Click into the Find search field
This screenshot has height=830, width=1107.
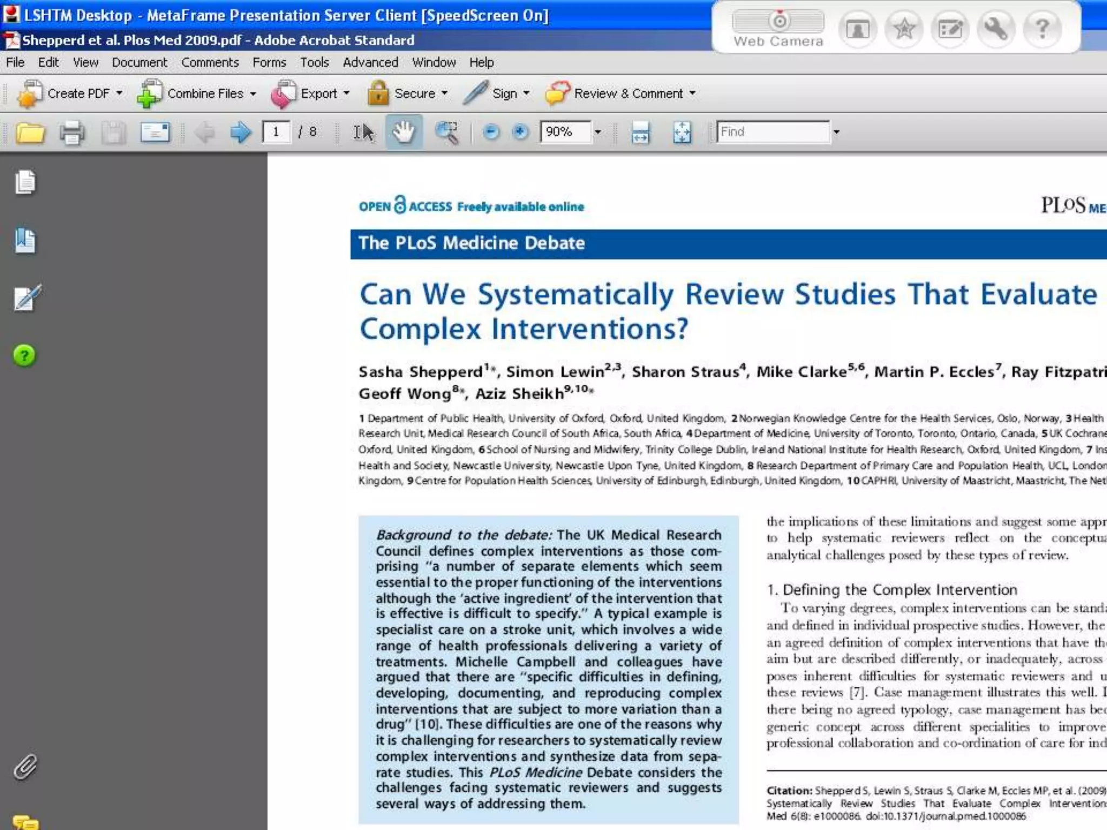(772, 132)
